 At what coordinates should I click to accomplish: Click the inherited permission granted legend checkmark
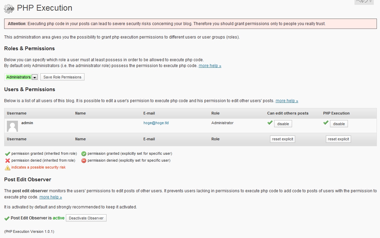tap(7, 154)
